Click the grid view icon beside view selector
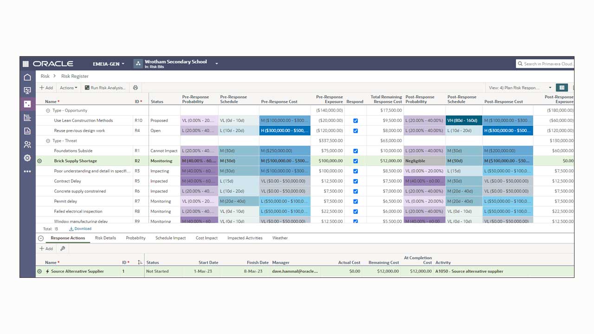Image resolution: width=594 pixels, height=334 pixels. click(562, 87)
